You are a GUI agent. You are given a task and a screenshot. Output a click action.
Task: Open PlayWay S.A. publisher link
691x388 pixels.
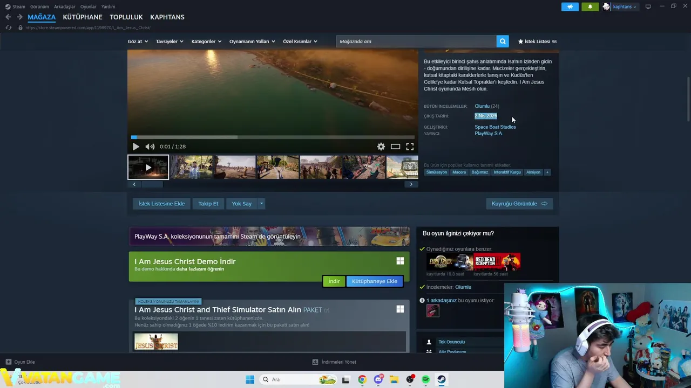tap(489, 134)
